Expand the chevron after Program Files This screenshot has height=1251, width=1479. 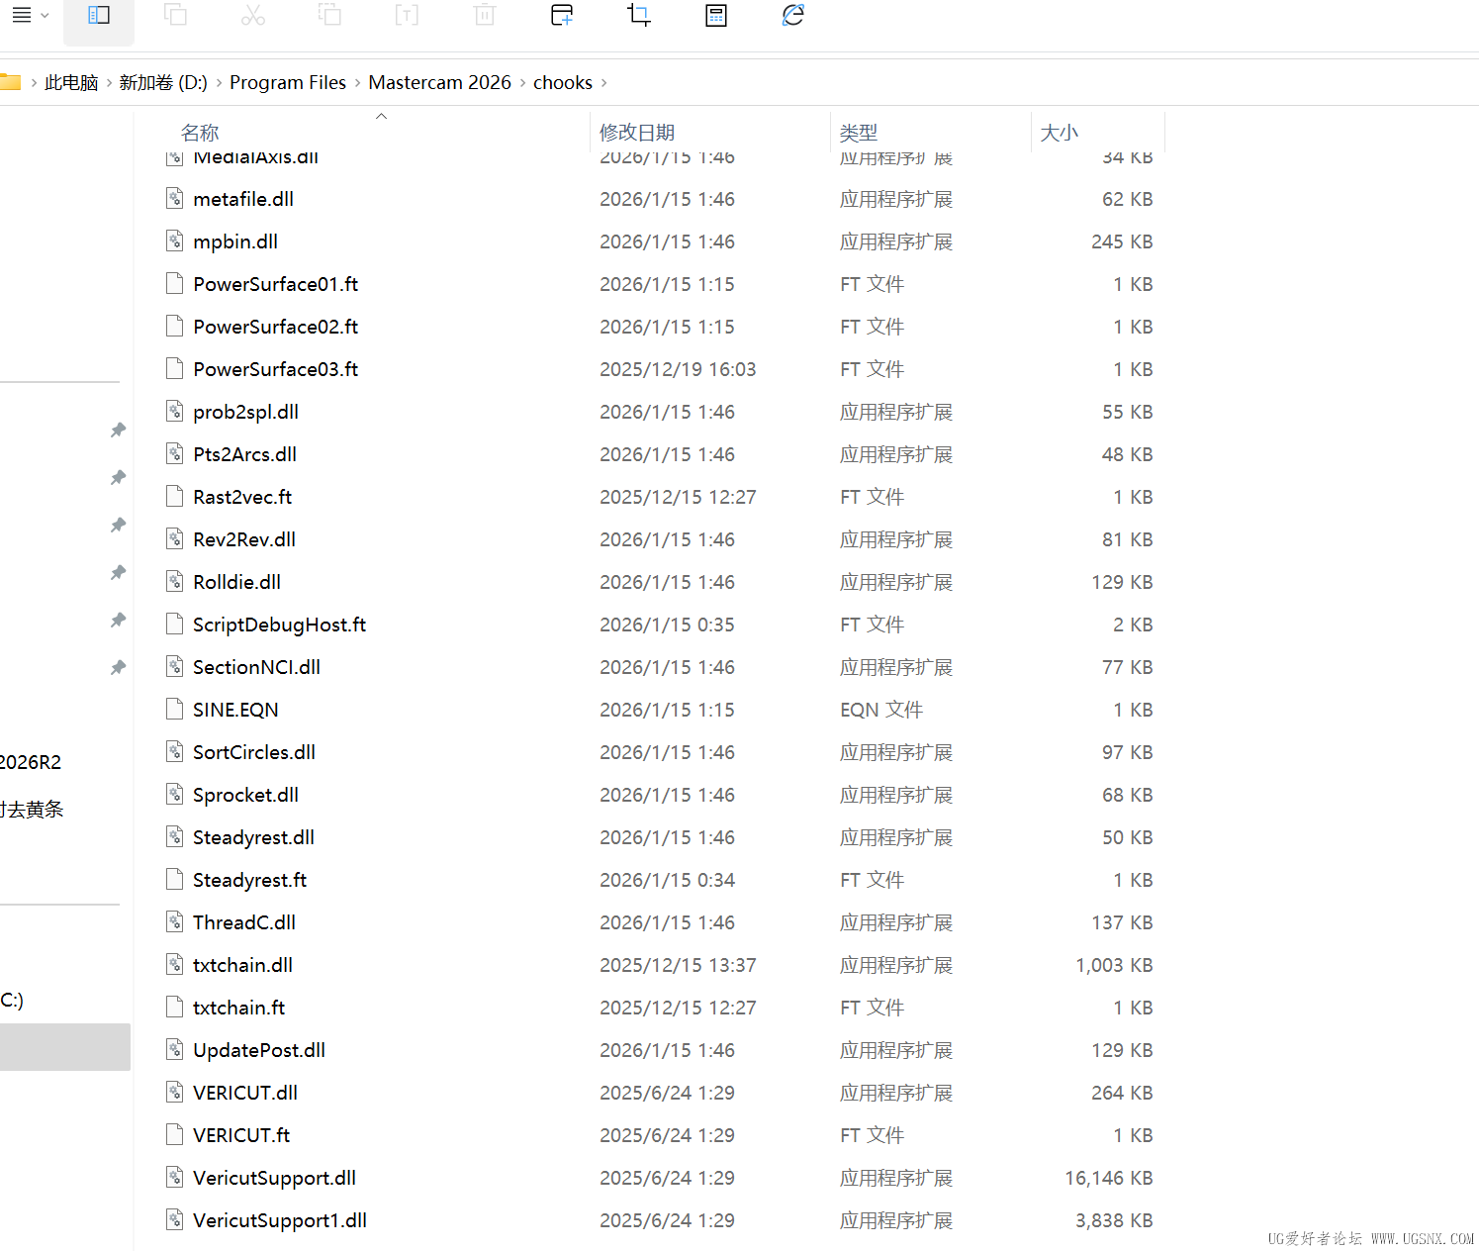(x=357, y=83)
